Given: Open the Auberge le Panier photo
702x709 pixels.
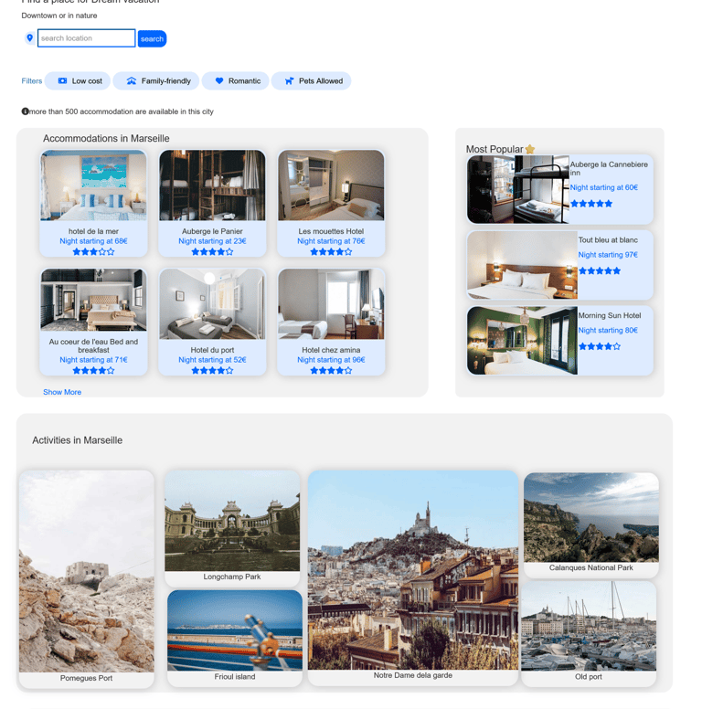Looking at the screenshot, I should [x=212, y=185].
